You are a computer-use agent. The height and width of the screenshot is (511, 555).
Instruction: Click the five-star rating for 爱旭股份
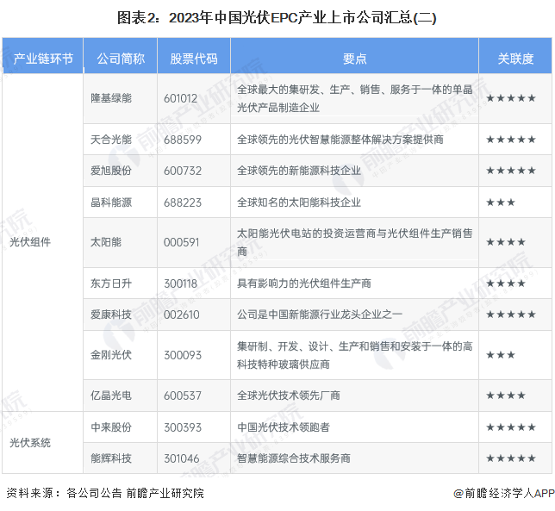point(511,171)
